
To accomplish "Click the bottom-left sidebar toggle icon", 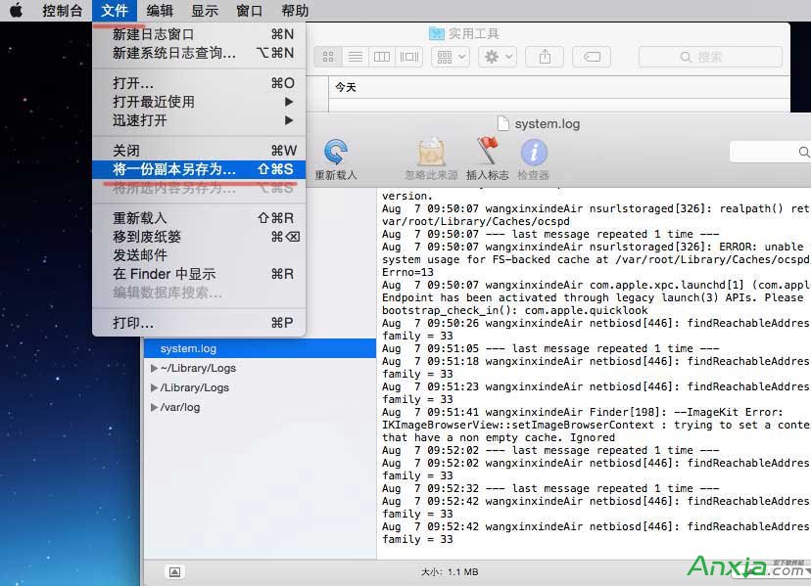I will tap(174, 571).
